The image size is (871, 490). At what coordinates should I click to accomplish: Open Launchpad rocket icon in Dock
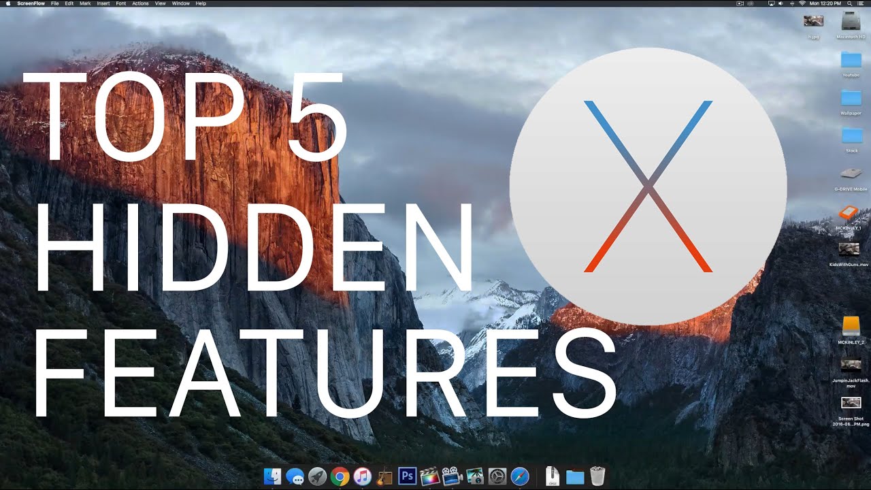click(x=318, y=476)
